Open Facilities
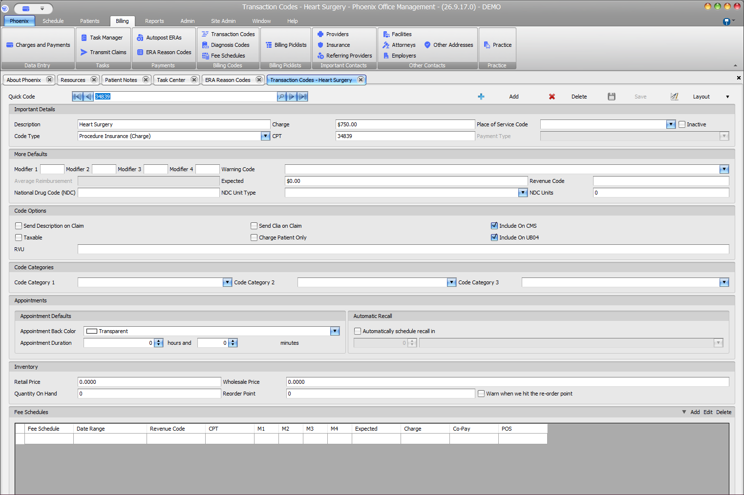 [x=397, y=34]
